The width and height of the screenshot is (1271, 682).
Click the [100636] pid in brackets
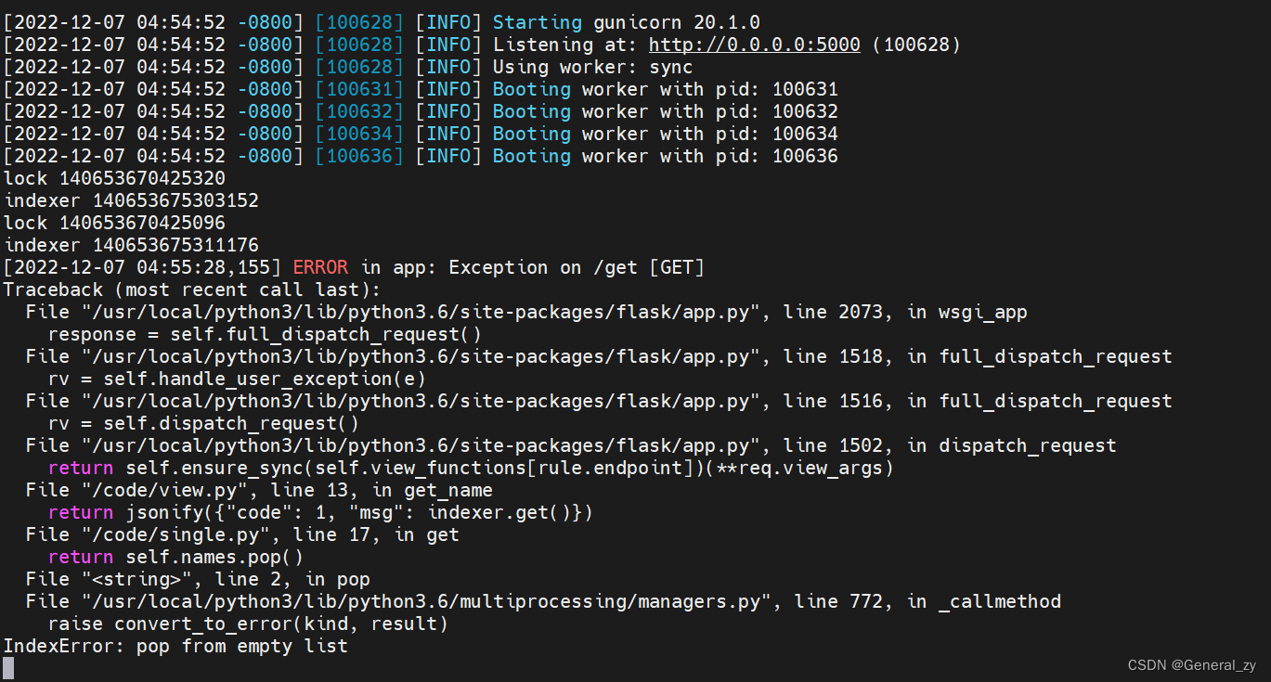pos(359,156)
